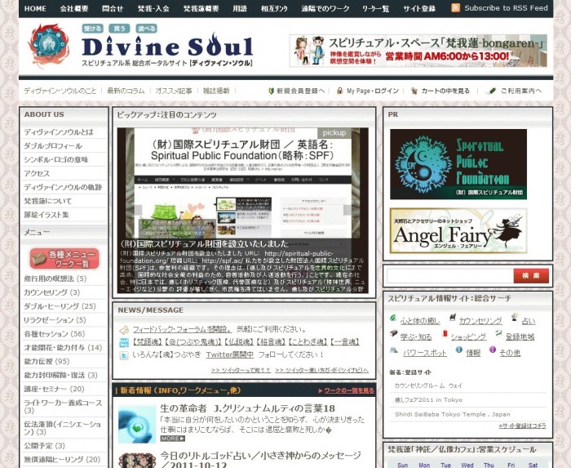This screenshot has height=468, width=571.
Task: Click the padlock icon beside My Page
Action: 340,91
